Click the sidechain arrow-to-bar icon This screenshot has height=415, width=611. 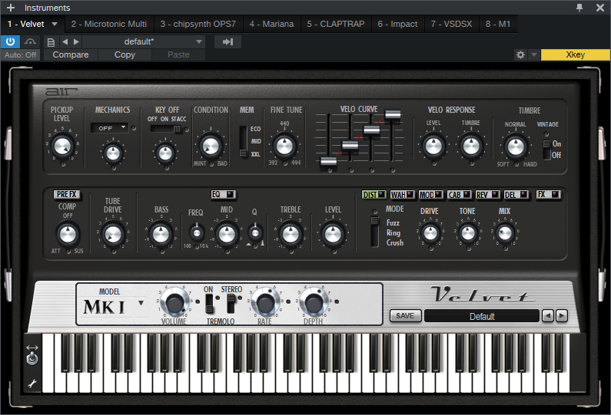[227, 41]
